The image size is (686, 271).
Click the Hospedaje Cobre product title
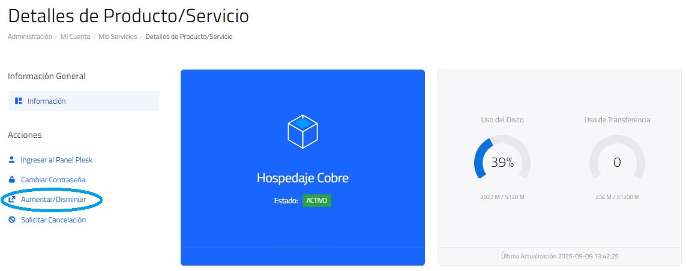tap(302, 178)
